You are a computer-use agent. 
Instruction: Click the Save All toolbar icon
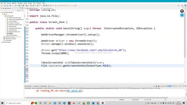(8, 6)
